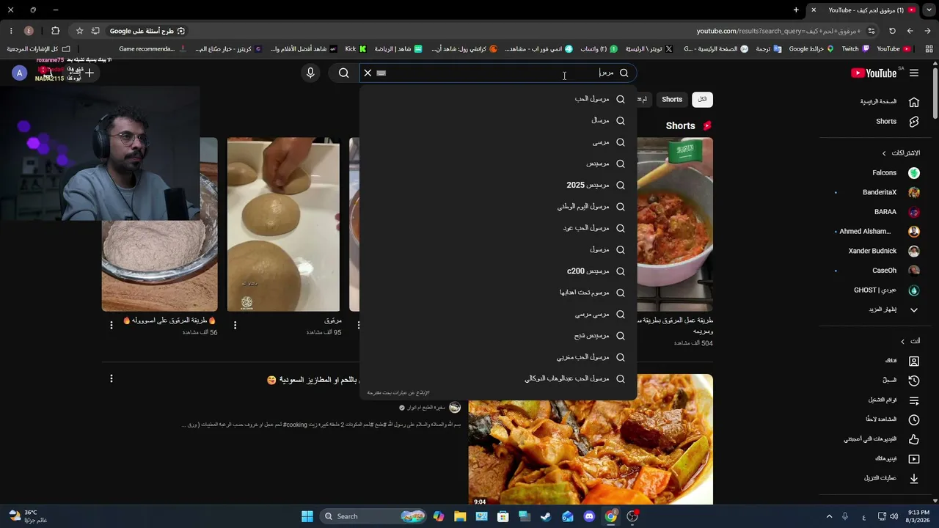
Task: Choose suggestion مرسول الحب مغربي
Action: (x=499, y=357)
